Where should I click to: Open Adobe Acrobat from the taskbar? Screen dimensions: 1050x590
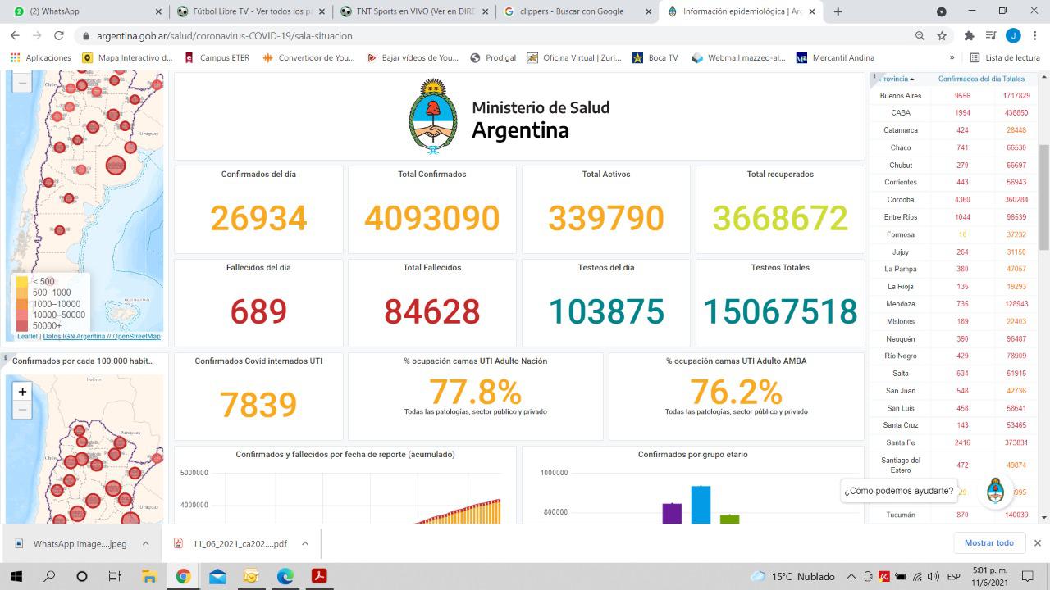point(319,576)
